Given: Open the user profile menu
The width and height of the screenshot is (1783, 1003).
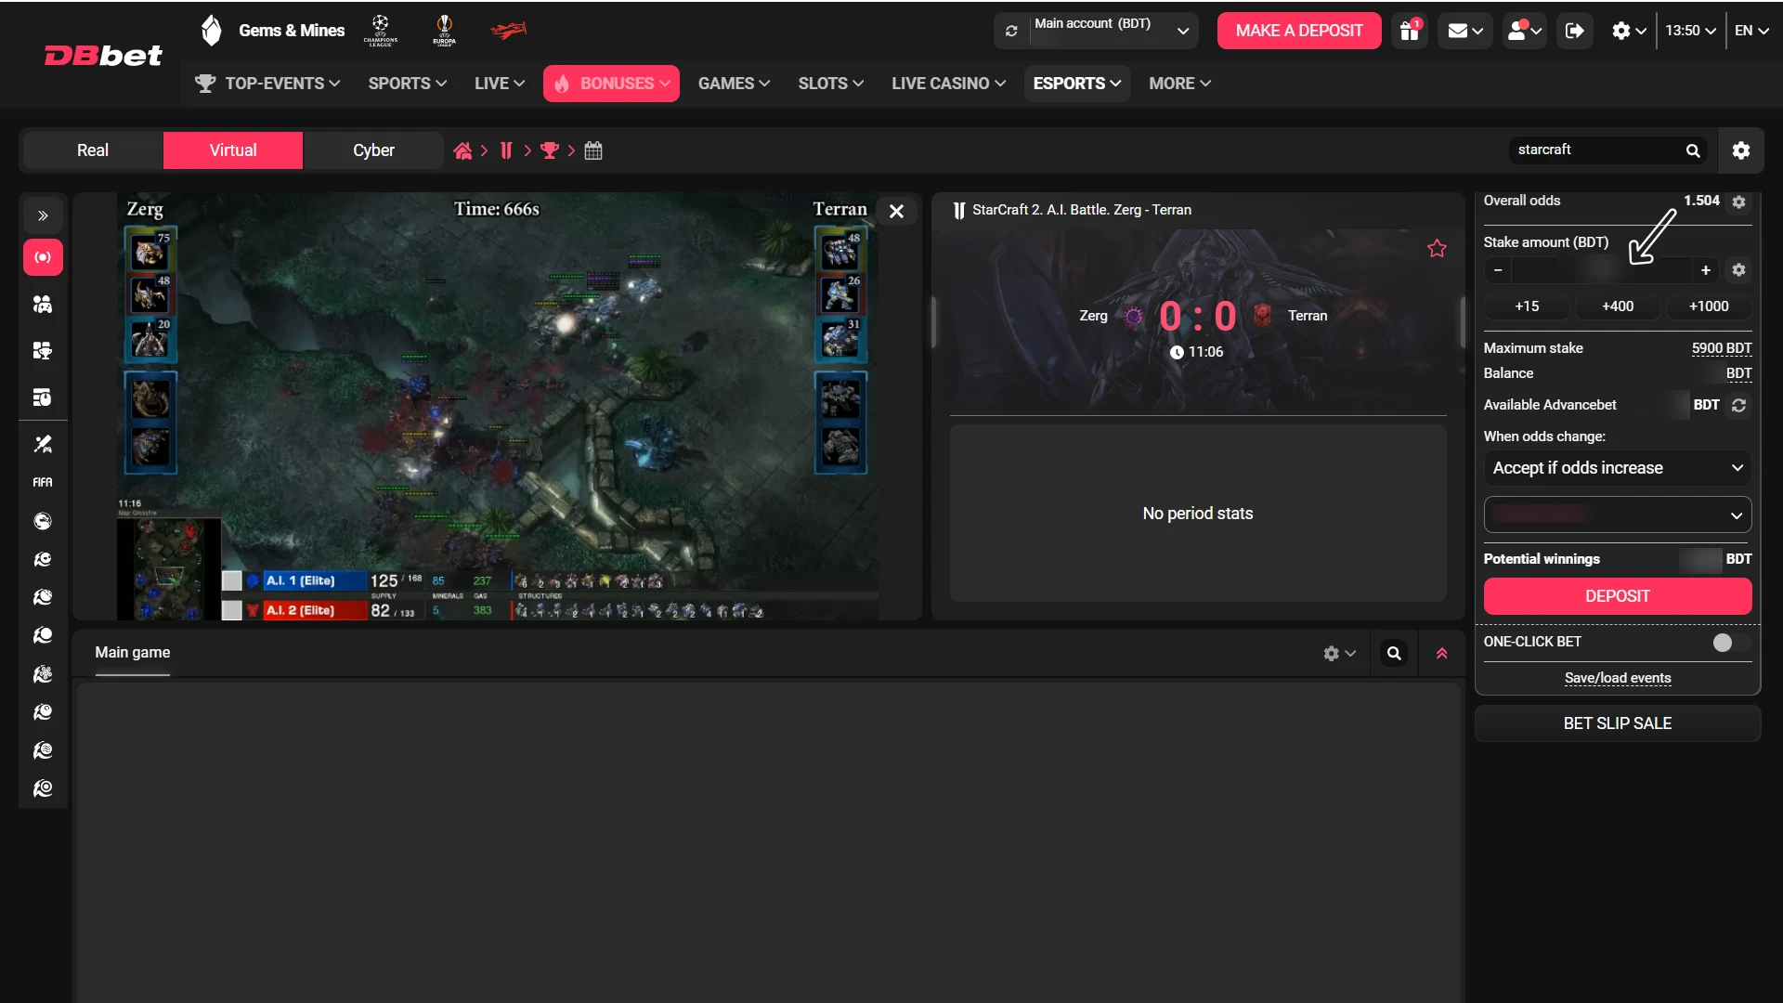Looking at the screenshot, I should pos(1524,31).
